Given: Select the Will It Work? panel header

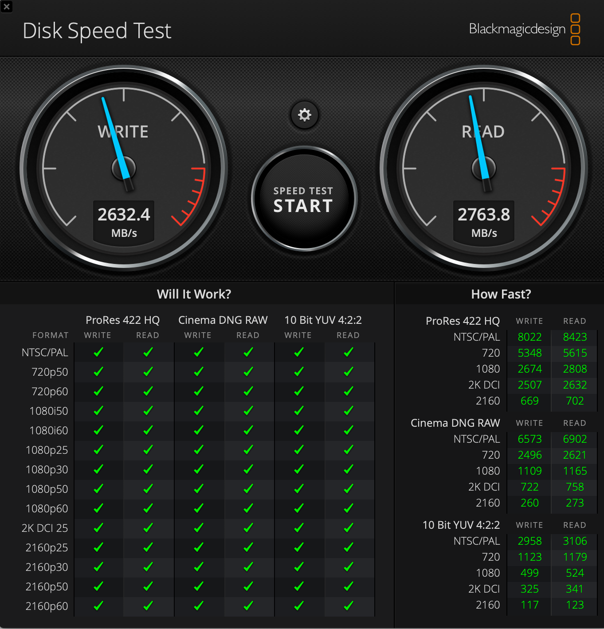Looking at the screenshot, I should [194, 294].
